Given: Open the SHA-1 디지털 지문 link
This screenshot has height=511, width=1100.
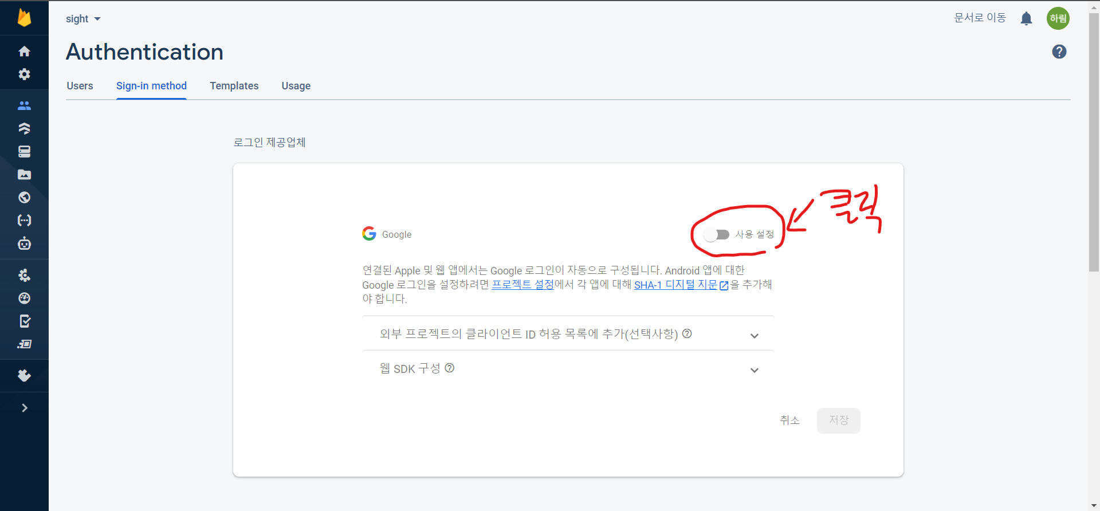Looking at the screenshot, I should (x=681, y=285).
